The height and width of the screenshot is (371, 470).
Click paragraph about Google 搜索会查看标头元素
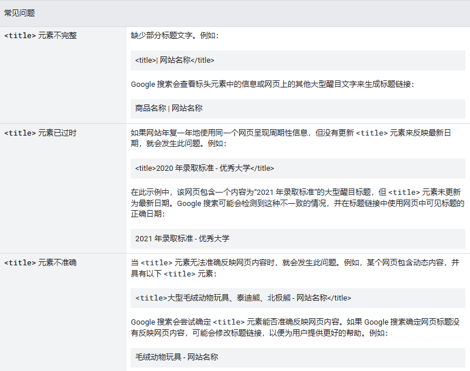(273, 84)
